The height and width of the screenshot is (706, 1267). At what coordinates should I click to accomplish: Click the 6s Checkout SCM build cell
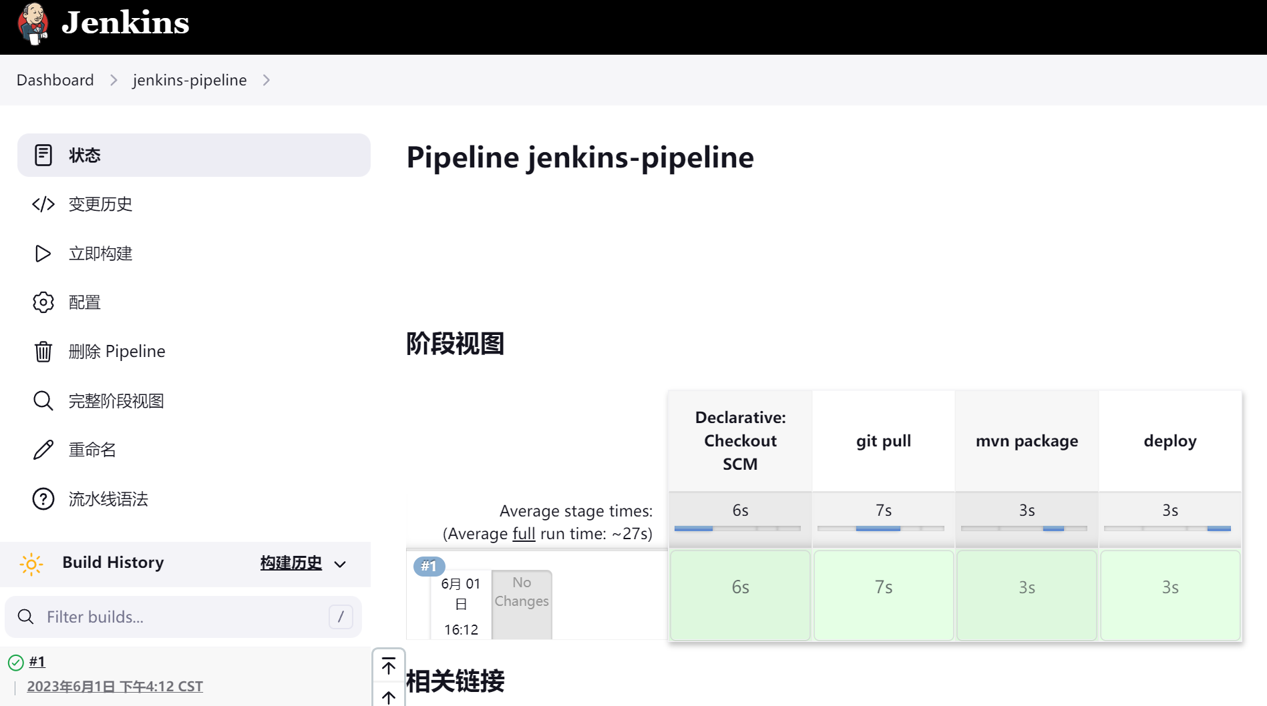[x=740, y=595]
